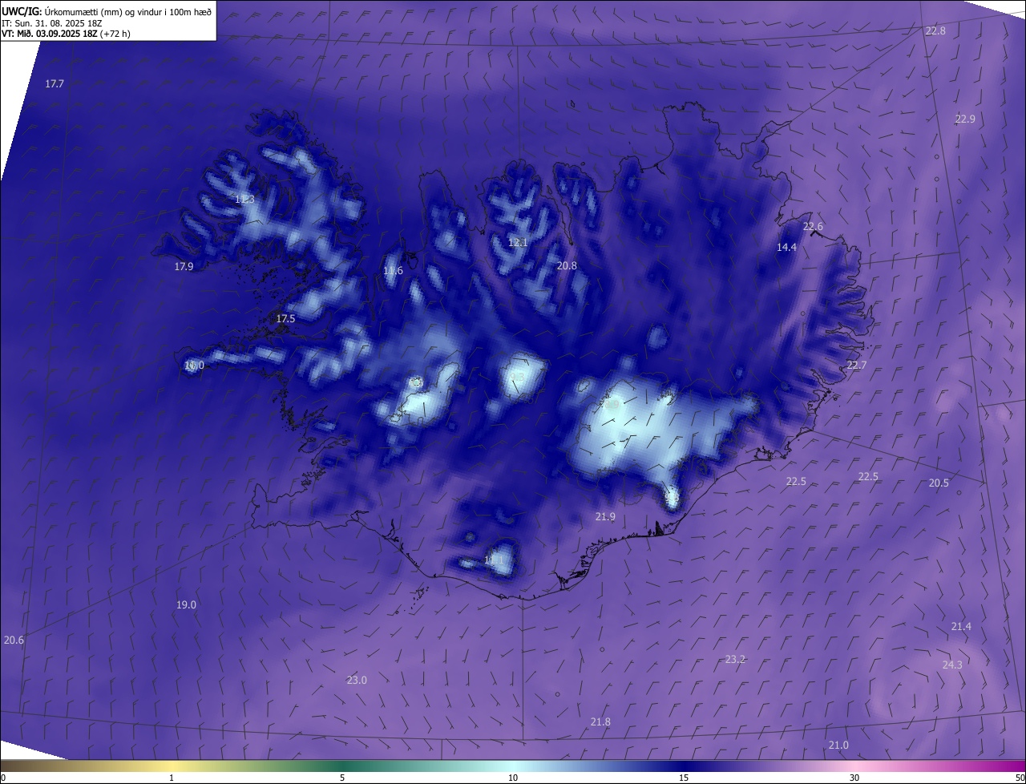
Task: Click the 22.6 map value
Action: 813,226
